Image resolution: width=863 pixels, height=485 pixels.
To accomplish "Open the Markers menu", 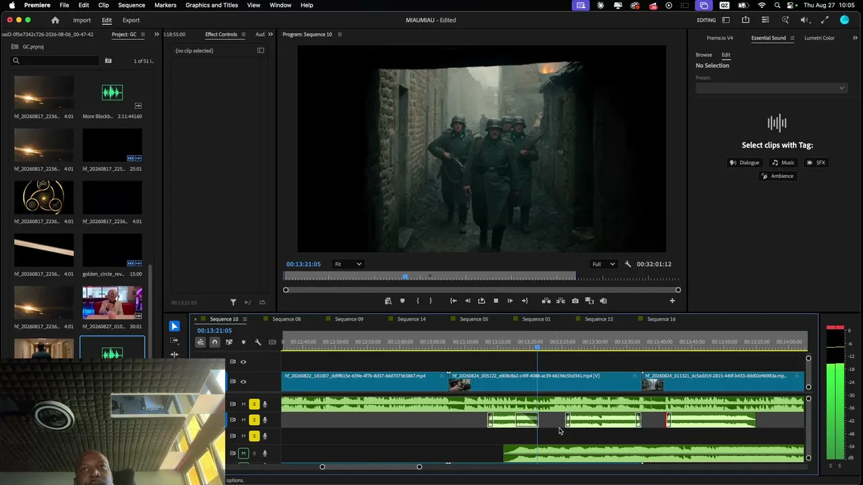I will pyautogui.click(x=165, y=5).
